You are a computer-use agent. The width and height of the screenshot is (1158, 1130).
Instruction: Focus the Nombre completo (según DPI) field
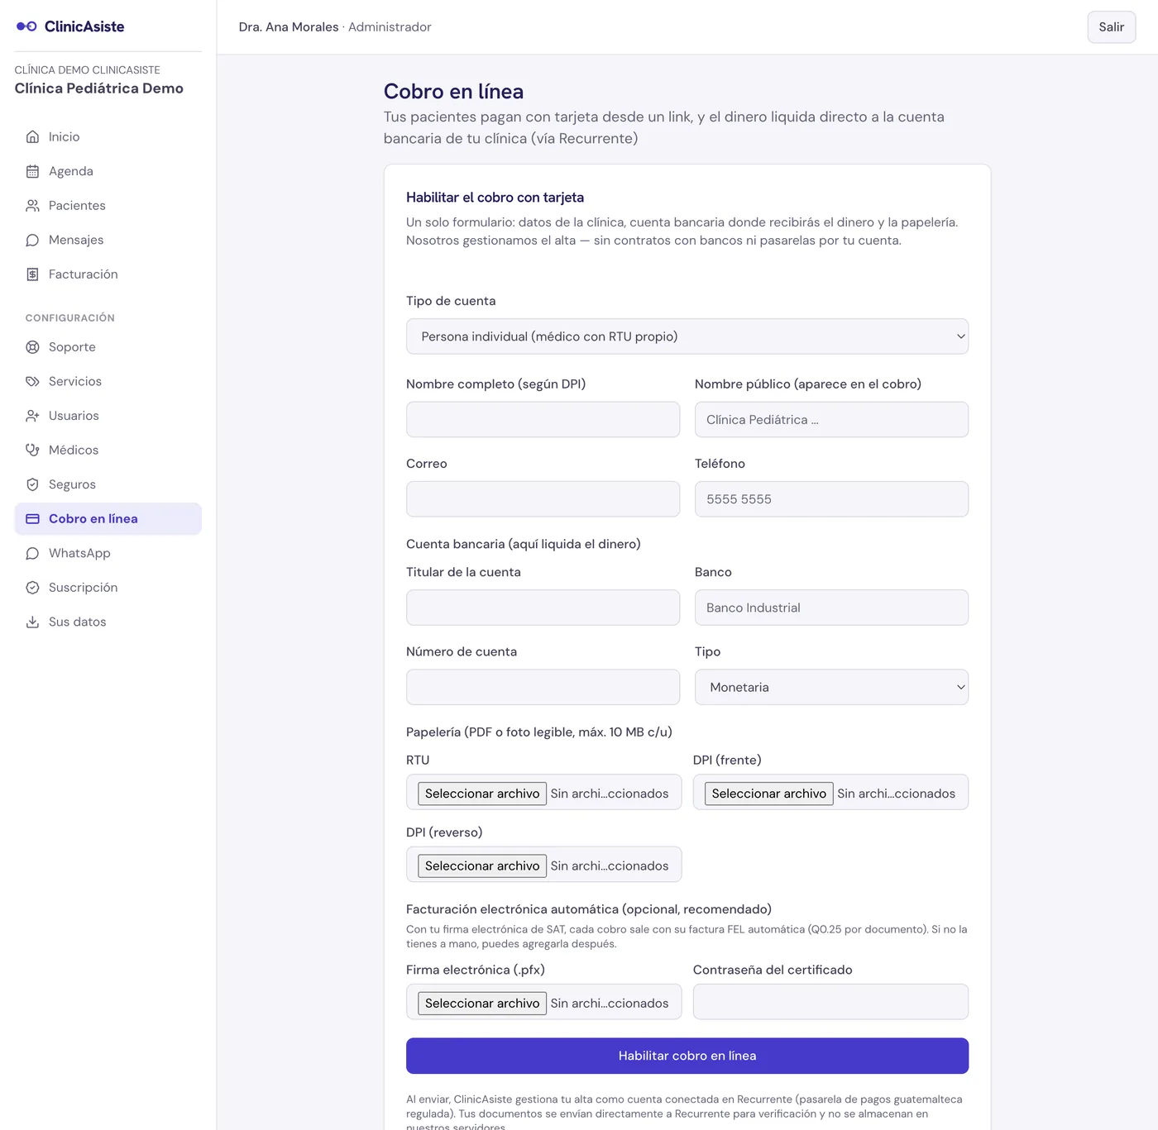pyautogui.click(x=543, y=420)
